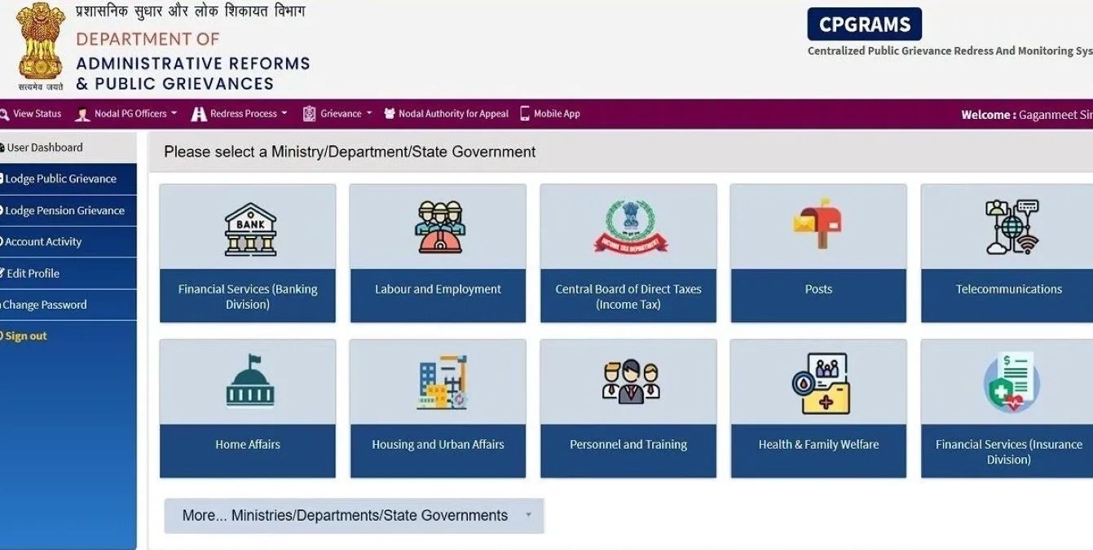Click the Telecommunications network icon
The image size is (1093, 550).
point(1011,227)
